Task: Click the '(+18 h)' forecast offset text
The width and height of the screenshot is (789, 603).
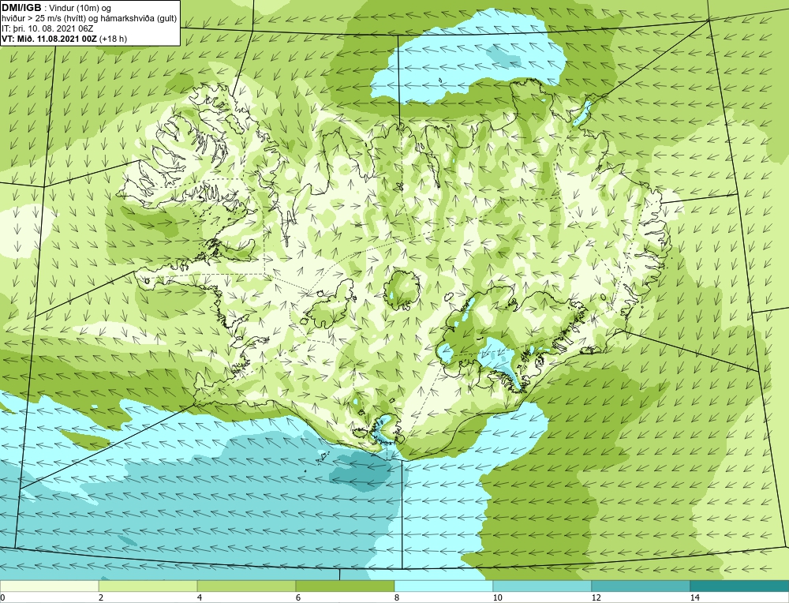Action: (x=113, y=39)
